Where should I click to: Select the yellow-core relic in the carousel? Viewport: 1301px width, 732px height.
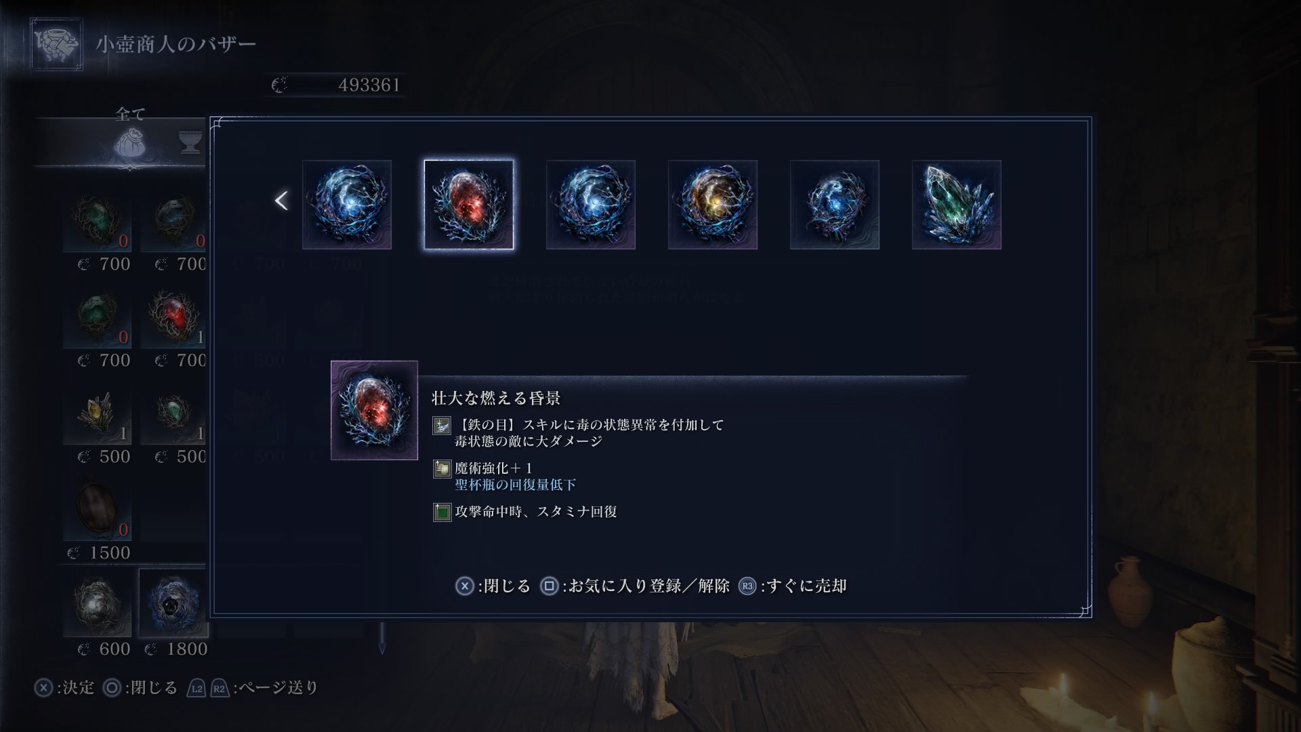click(713, 205)
